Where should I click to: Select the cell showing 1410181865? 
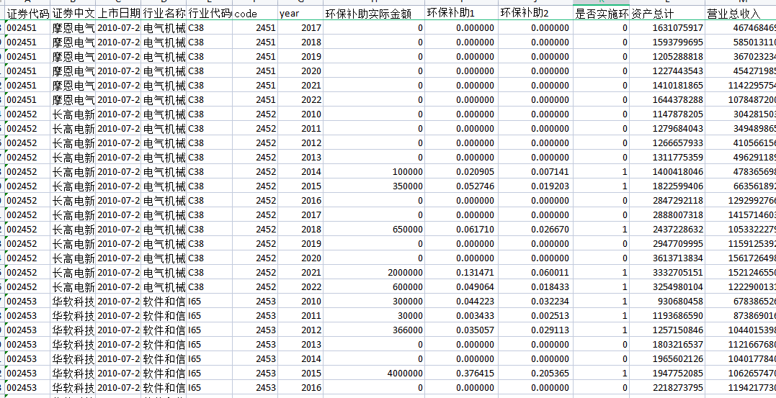pyautogui.click(x=668, y=85)
